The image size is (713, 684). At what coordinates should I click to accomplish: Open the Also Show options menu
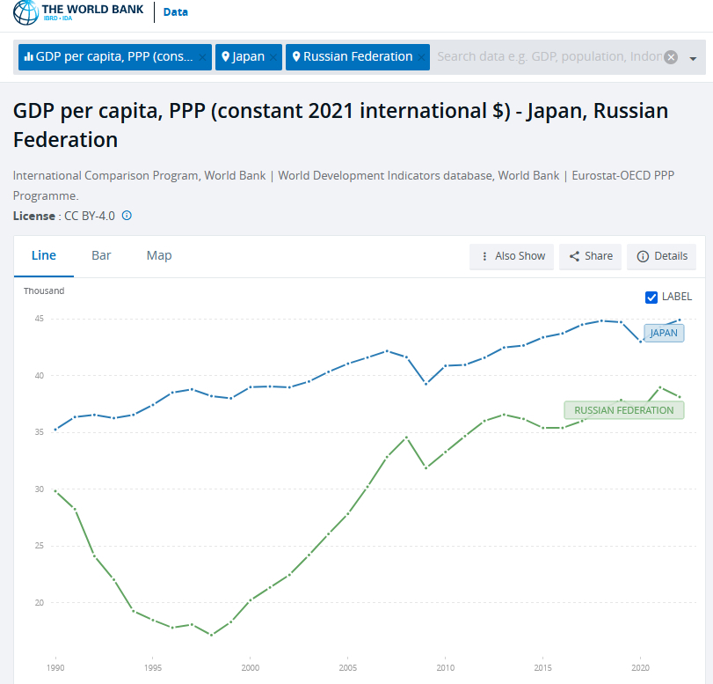[512, 256]
